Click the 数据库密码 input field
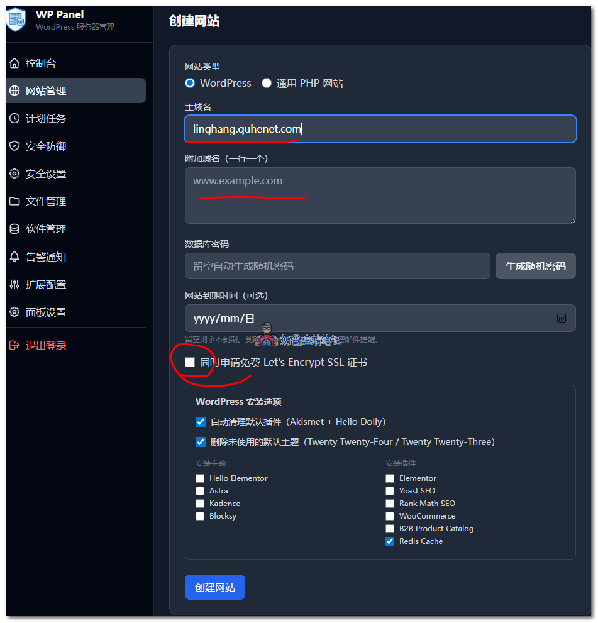This screenshot has height=623, width=598. tap(337, 266)
